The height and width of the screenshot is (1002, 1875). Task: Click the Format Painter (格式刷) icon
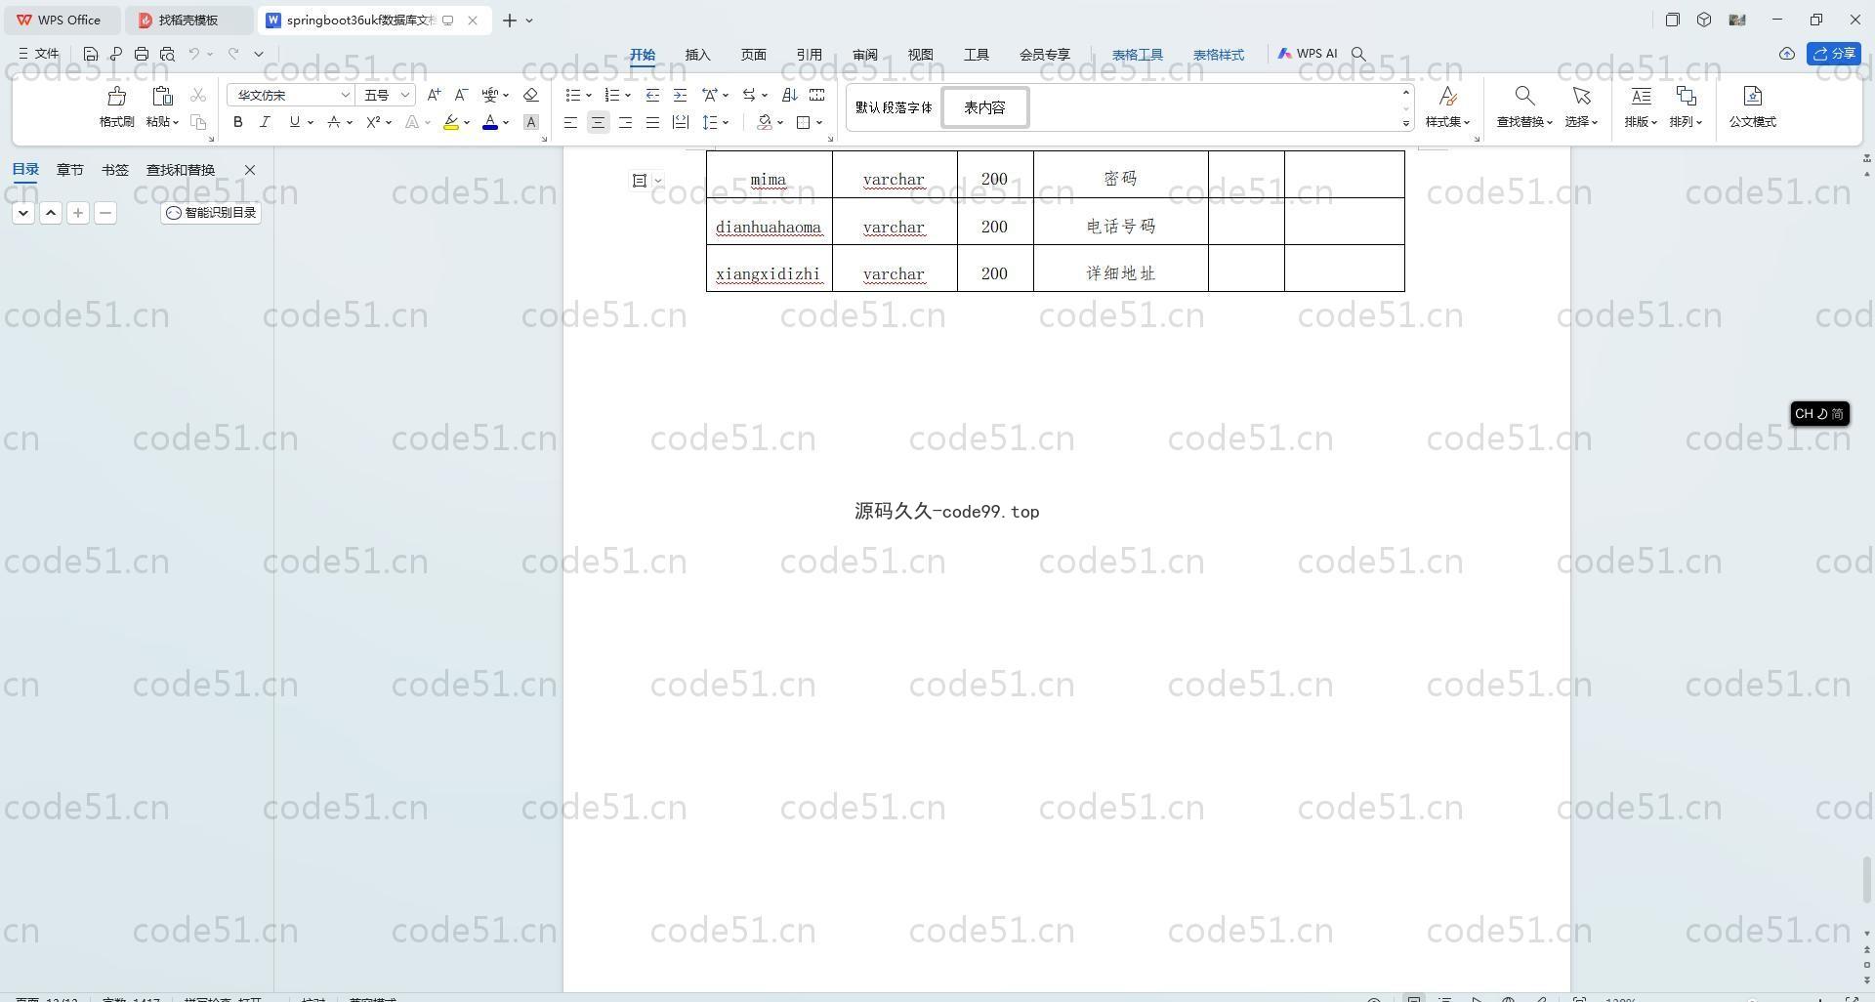click(116, 96)
